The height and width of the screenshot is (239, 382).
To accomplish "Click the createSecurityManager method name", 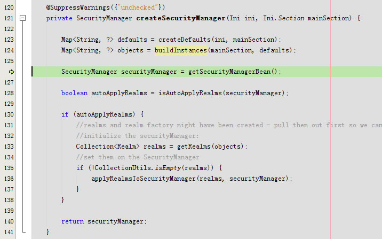I will pyautogui.click(x=180, y=18).
